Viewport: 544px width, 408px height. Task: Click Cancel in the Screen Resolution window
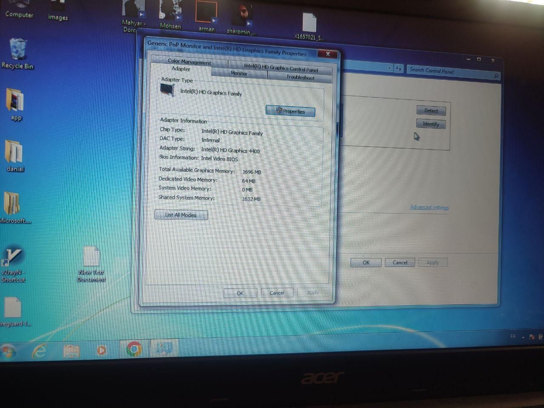pos(399,262)
